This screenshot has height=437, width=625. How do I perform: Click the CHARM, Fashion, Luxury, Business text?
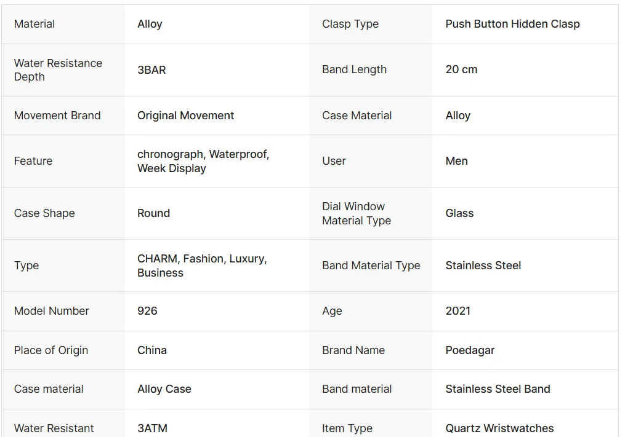pyautogui.click(x=201, y=266)
